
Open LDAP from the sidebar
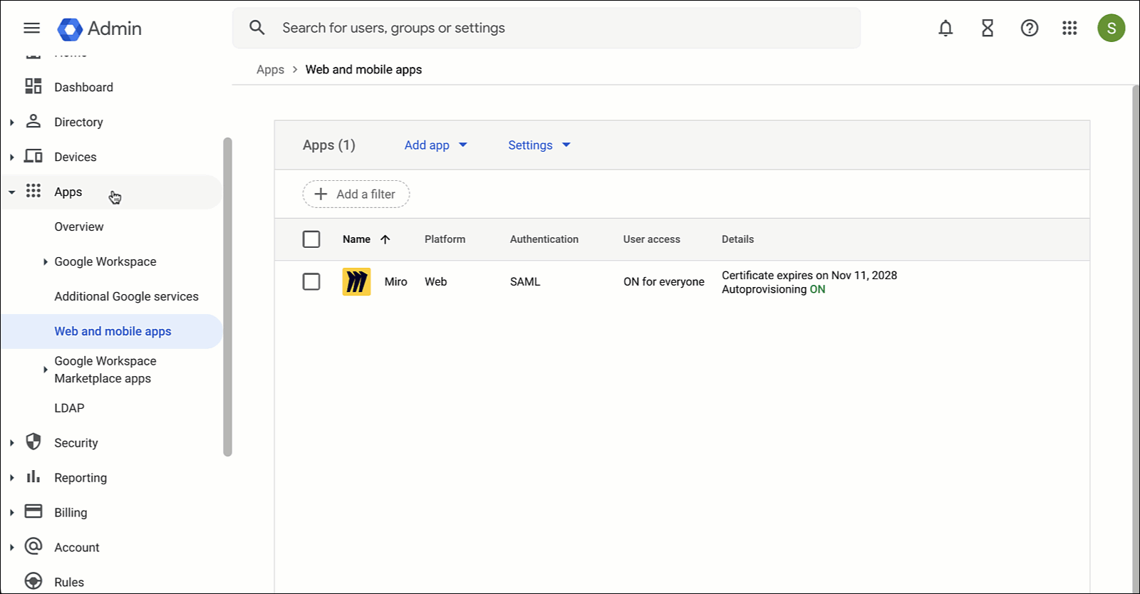69,408
